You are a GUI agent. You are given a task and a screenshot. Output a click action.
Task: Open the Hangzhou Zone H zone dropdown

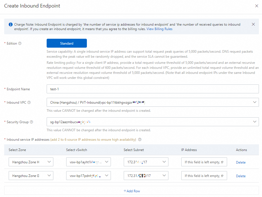31,162
